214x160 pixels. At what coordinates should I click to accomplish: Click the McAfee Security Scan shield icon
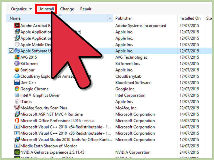[17, 108]
